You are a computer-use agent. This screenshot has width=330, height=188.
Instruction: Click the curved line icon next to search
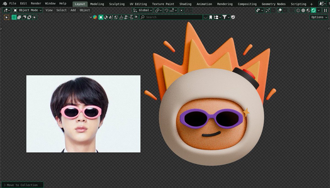pyautogui.click(x=206, y=17)
